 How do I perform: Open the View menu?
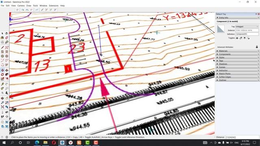[13, 6]
